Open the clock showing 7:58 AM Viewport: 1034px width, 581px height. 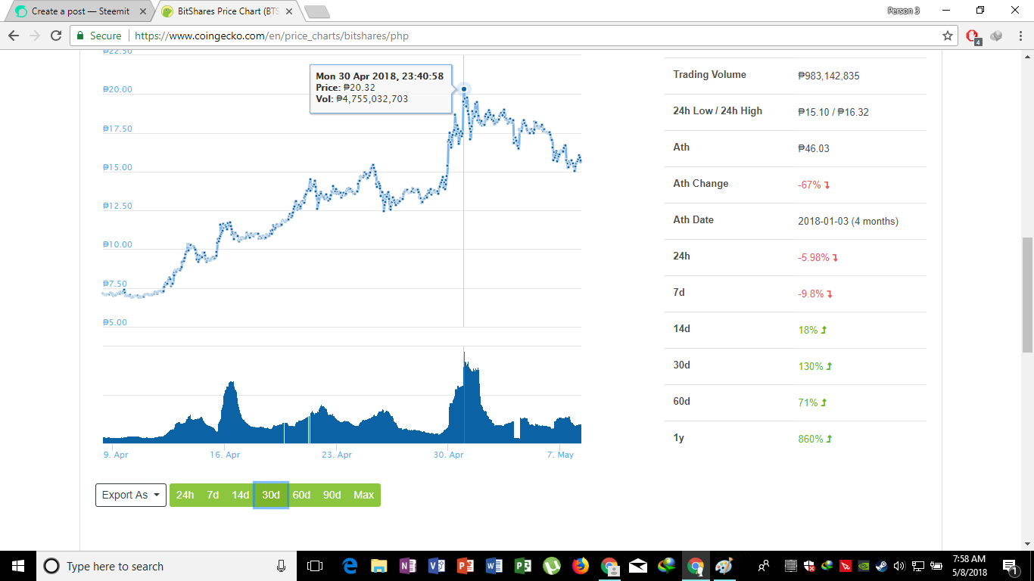pyautogui.click(x=968, y=566)
